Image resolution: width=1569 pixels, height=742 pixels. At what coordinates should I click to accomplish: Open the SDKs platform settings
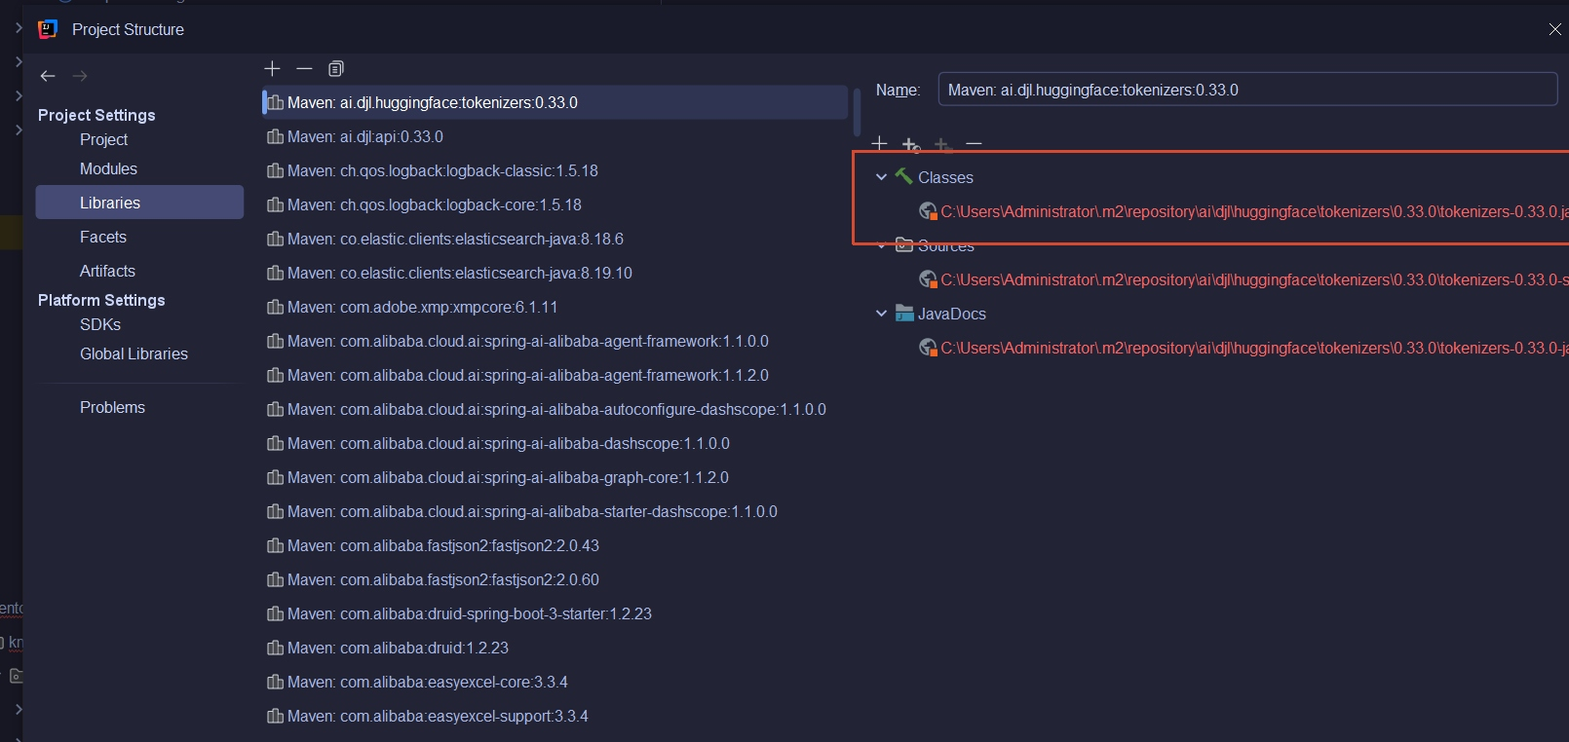point(100,324)
